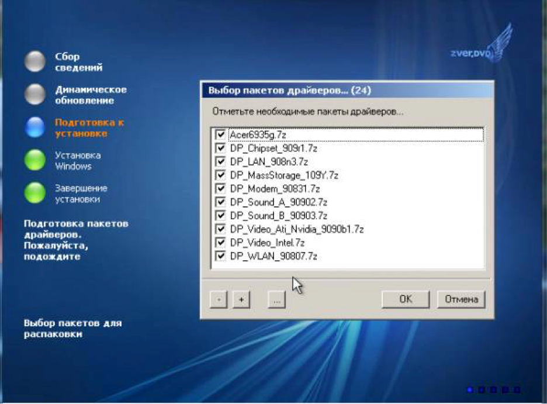Select the DP_Video_Intel.7z list entry
The height and width of the screenshot is (404, 547).
(x=267, y=243)
